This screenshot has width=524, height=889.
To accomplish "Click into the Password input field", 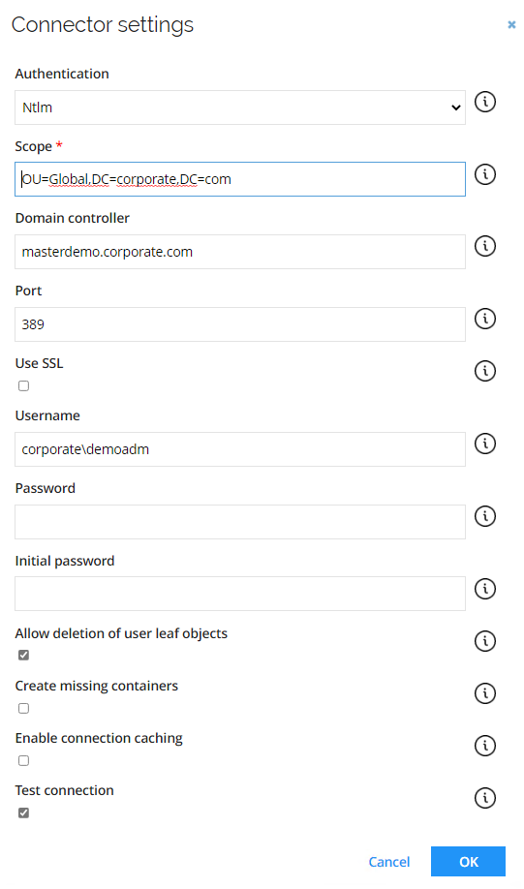I will pos(240,522).
